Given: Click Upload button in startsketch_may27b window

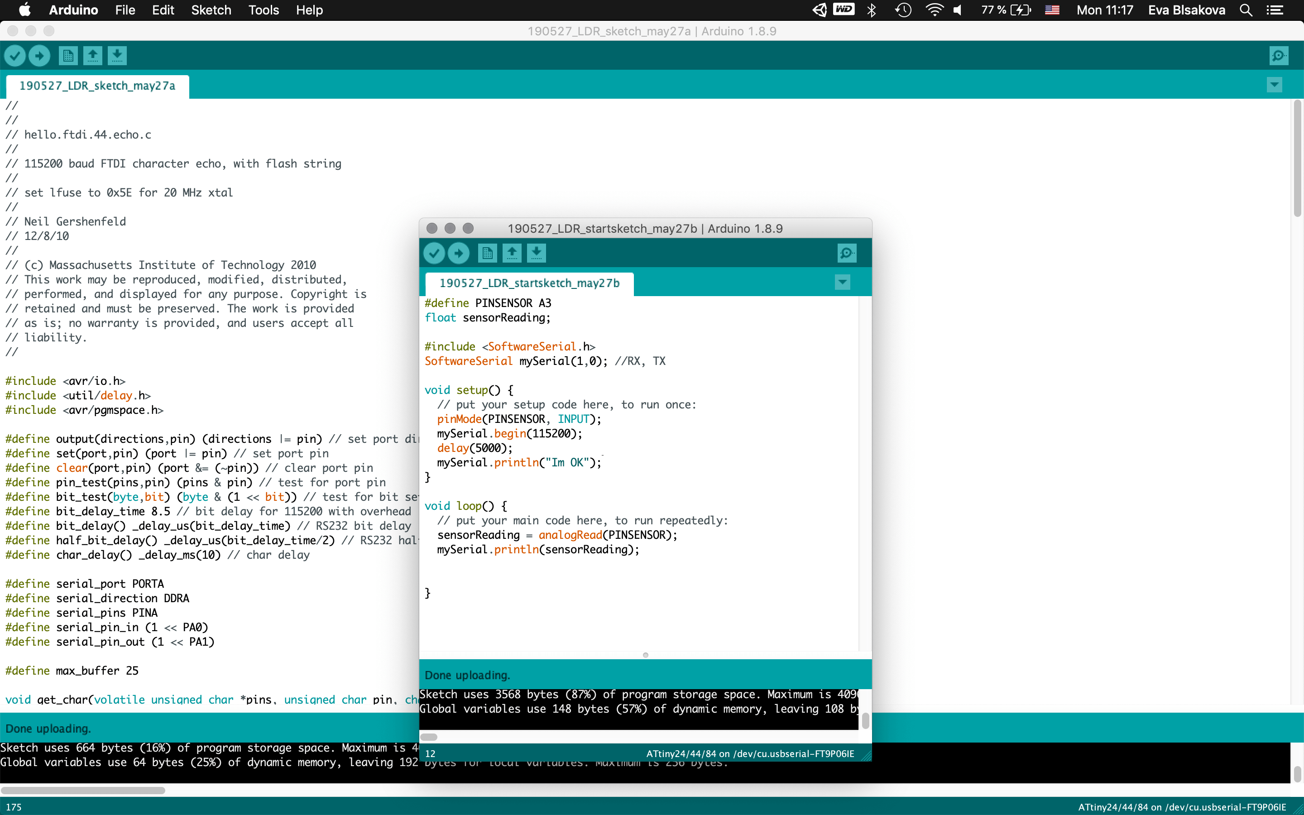Looking at the screenshot, I should pyautogui.click(x=459, y=254).
